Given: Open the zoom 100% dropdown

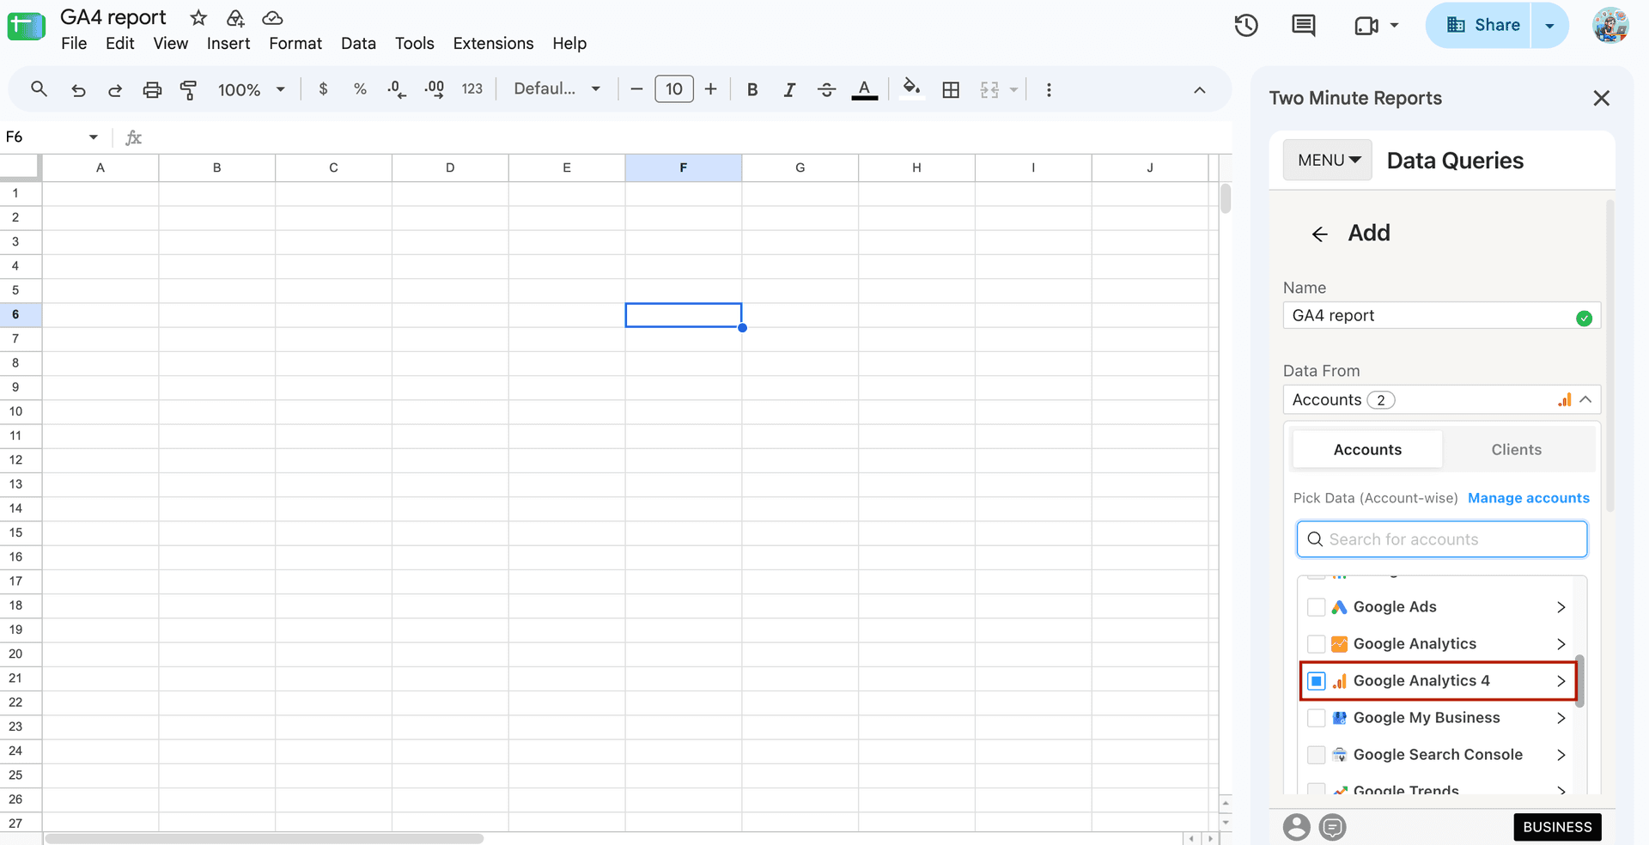Looking at the screenshot, I should pyautogui.click(x=251, y=89).
